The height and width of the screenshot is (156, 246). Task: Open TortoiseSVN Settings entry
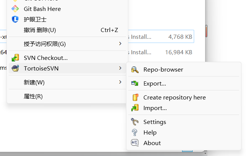coord(154,122)
